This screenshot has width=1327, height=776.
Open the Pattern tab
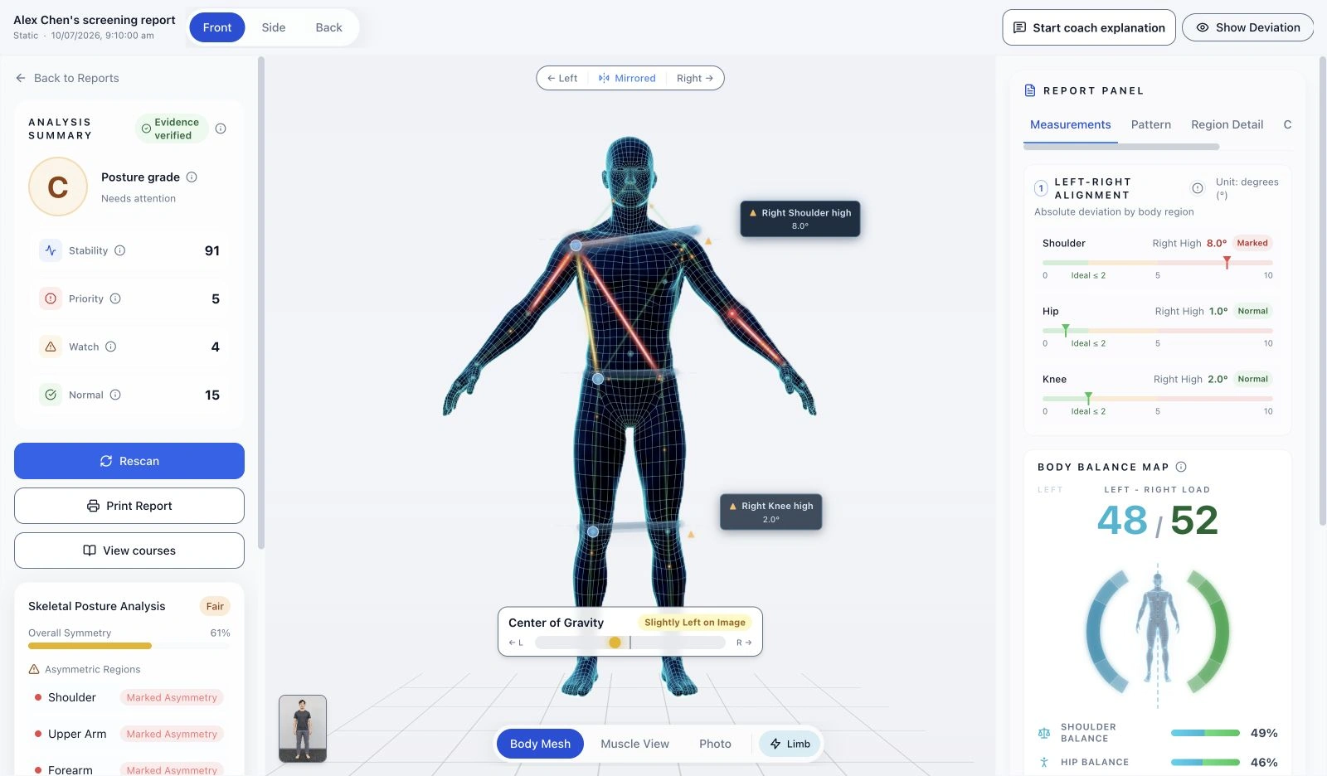(1151, 124)
